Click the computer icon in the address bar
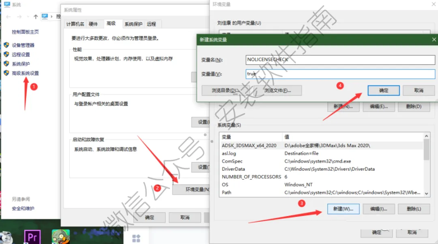Screen dimensions: 438x244 (x=45, y=16)
